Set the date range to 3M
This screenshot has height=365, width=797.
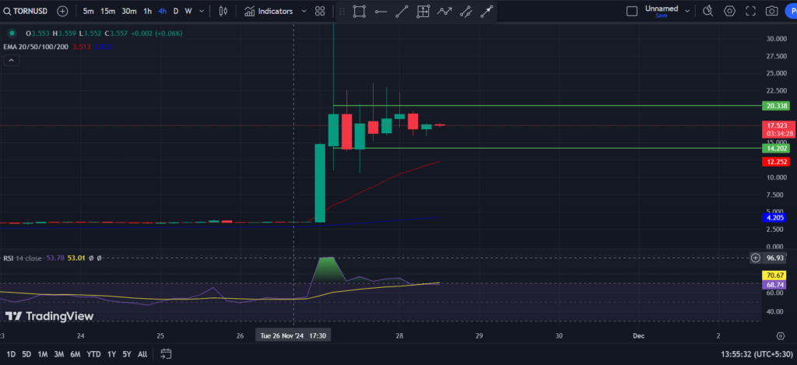[59, 354]
